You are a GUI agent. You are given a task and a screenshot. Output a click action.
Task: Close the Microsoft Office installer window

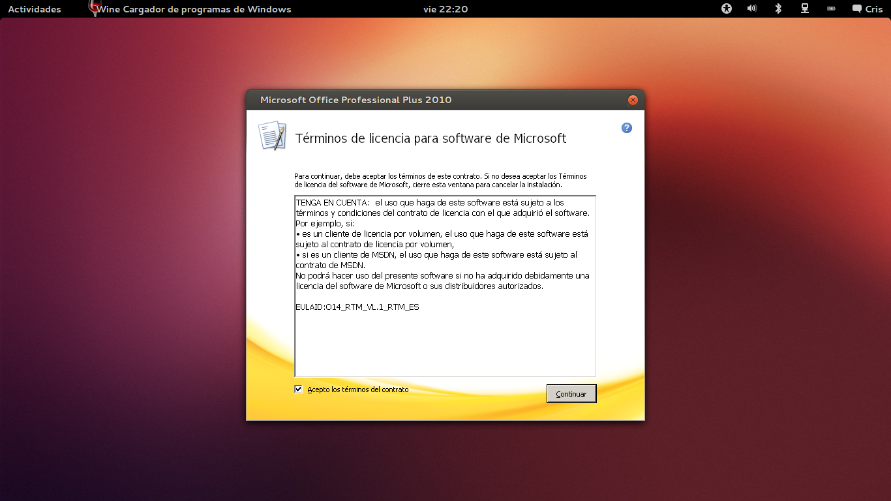point(632,100)
